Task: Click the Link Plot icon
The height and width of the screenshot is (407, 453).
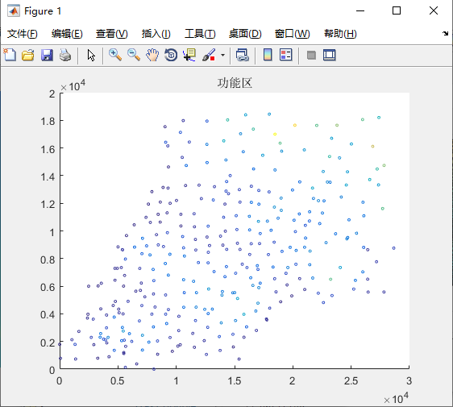Action: coord(242,55)
